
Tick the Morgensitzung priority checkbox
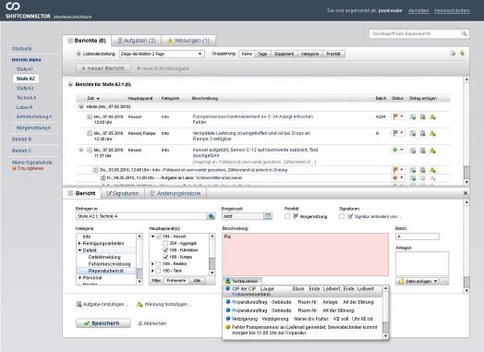[287, 216]
